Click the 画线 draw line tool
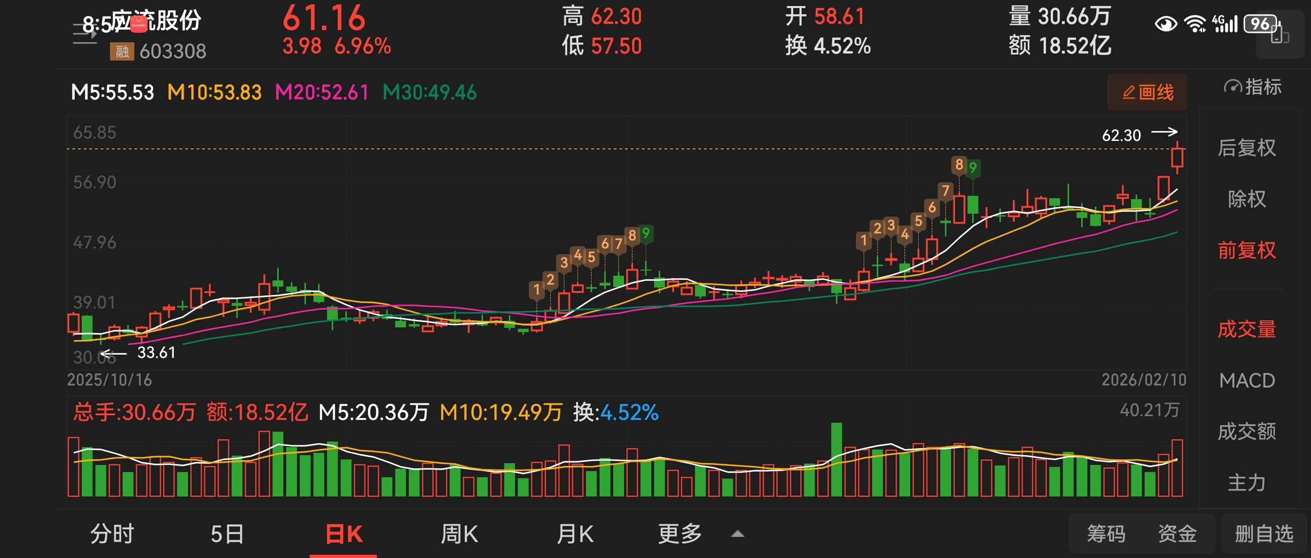Screen dimensions: 1311x558 [1147, 92]
